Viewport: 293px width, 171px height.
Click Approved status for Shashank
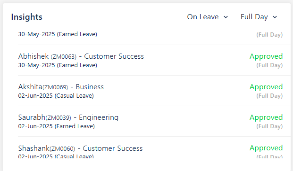[266, 148]
